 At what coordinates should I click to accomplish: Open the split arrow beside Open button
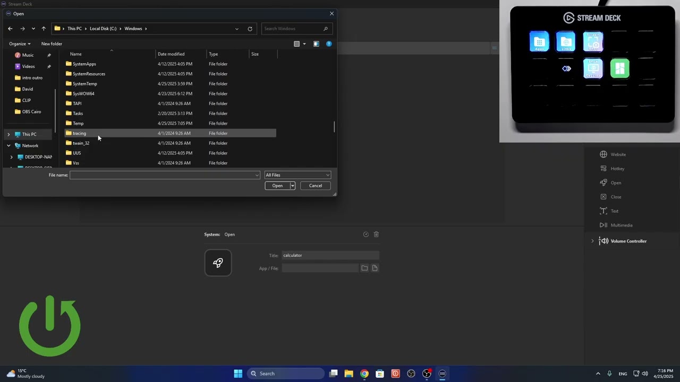pos(292,186)
